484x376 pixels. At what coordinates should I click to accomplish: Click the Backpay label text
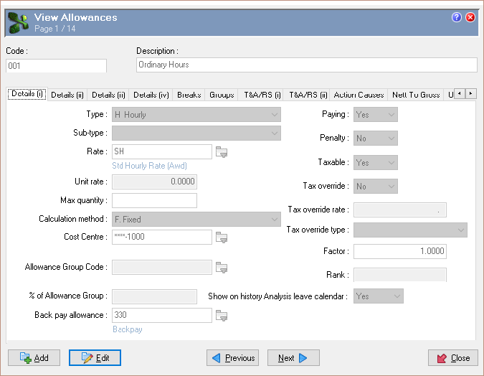tap(128, 329)
